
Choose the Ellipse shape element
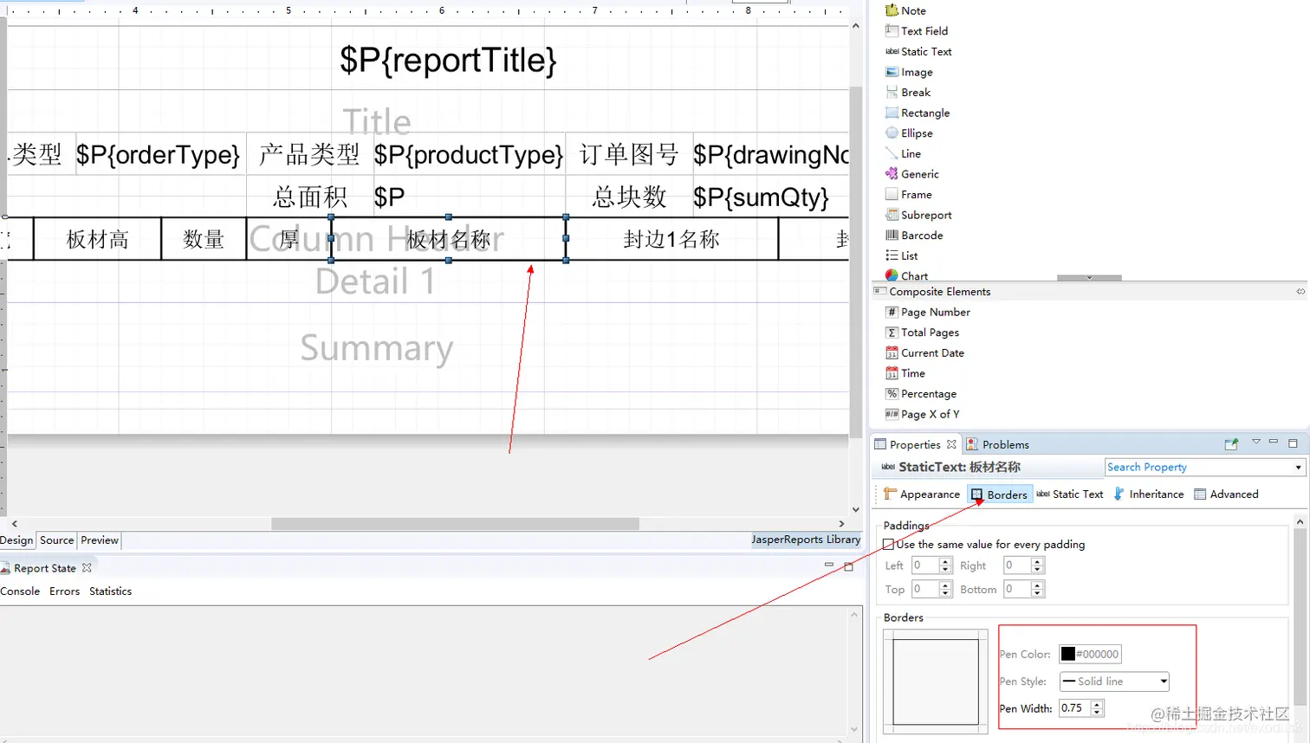point(909,133)
